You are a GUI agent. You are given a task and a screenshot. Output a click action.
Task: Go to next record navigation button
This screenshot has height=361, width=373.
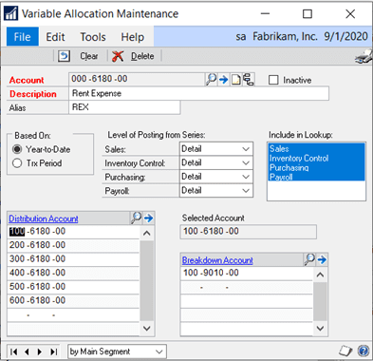(40, 351)
